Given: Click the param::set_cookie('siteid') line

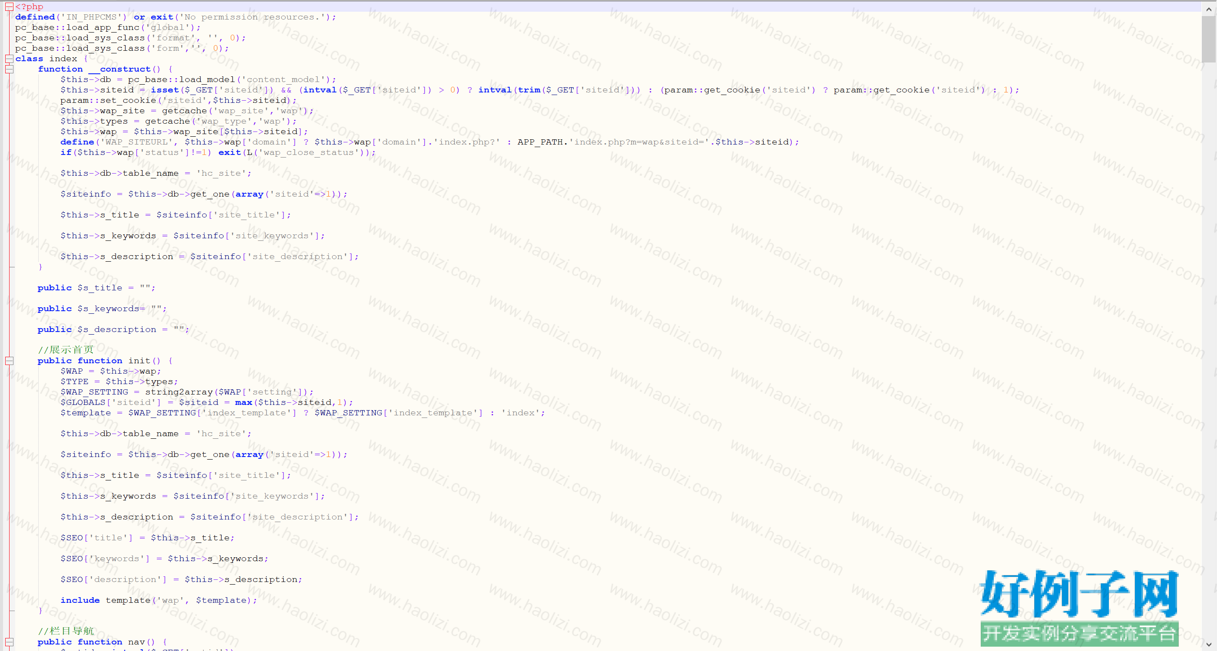Looking at the screenshot, I should pyautogui.click(x=178, y=100).
